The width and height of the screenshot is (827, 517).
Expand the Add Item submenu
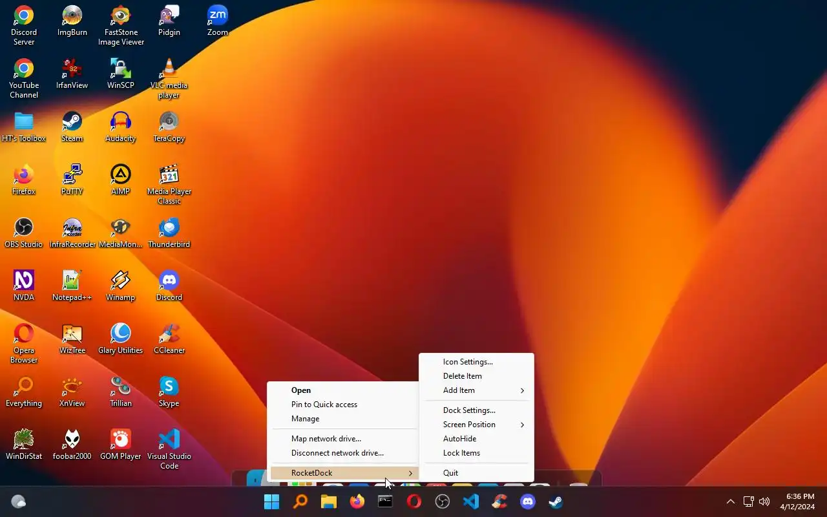(476, 390)
